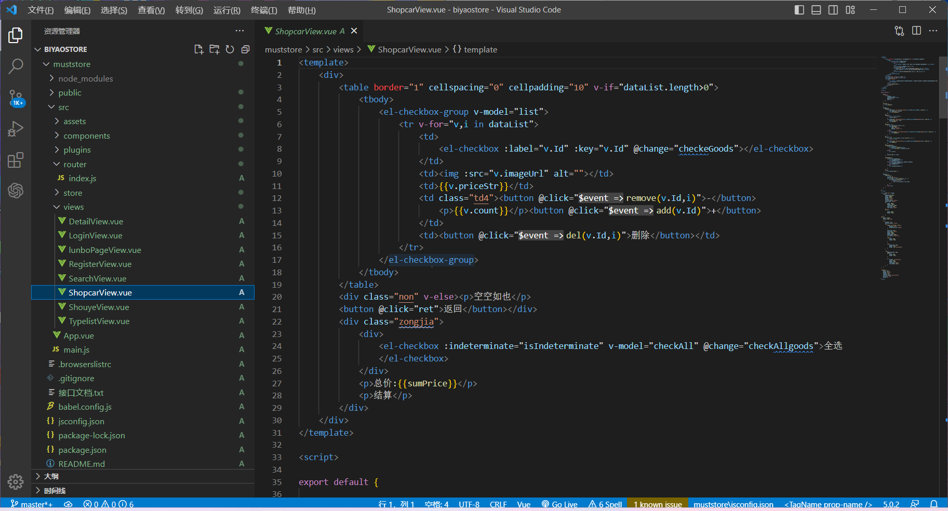
Task: Open the Explorer view in activity bar
Action: click(x=16, y=35)
